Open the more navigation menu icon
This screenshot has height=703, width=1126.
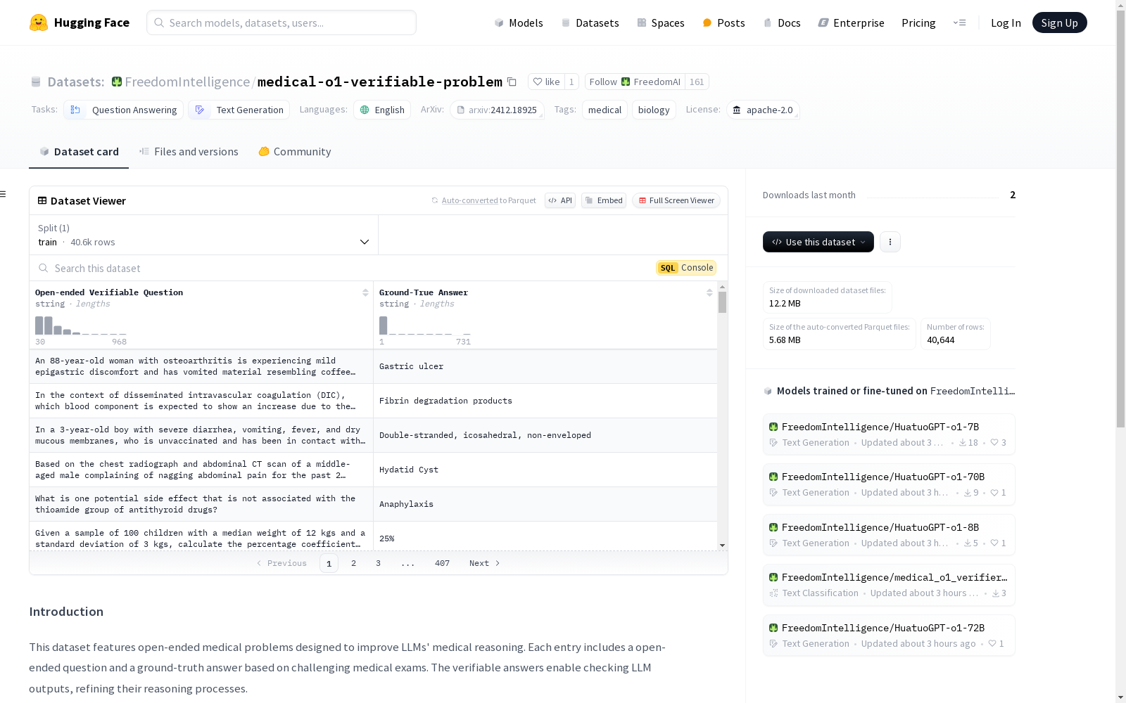point(959,22)
